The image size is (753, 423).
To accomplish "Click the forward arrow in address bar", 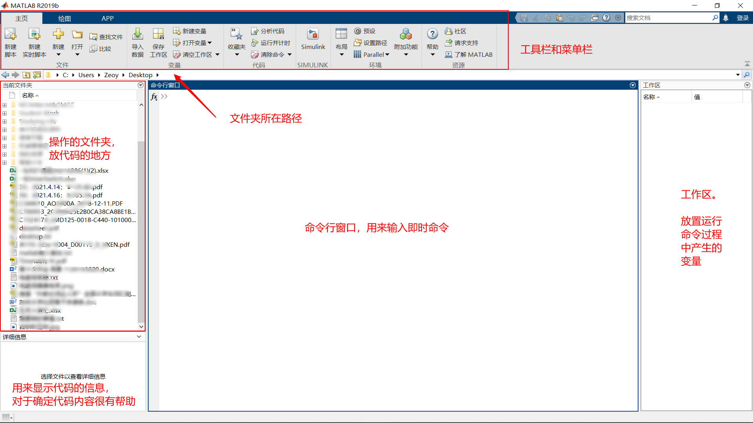I will pos(16,75).
